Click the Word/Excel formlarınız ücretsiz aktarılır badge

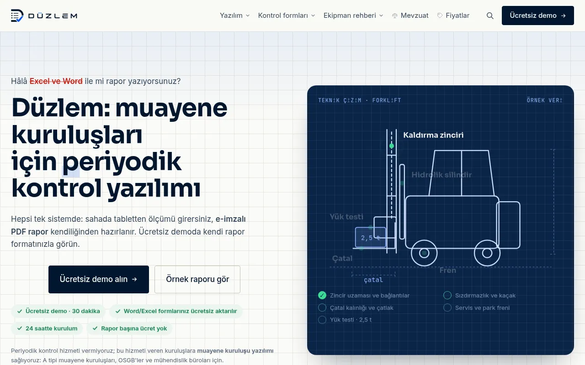click(176, 311)
